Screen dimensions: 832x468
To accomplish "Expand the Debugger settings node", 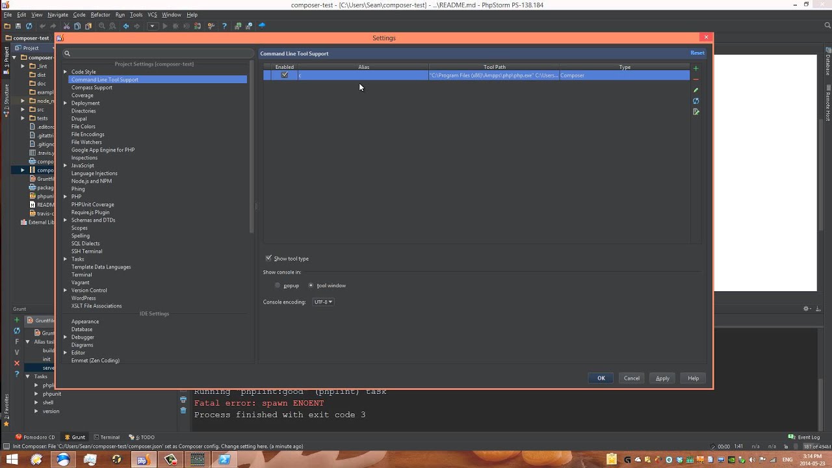I will coord(65,337).
